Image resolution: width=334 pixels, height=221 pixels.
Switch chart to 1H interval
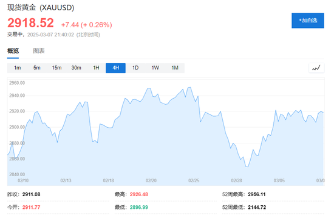[96, 68]
